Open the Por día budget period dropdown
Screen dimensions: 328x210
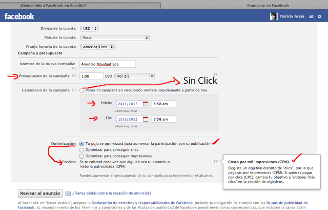click(x=134, y=76)
